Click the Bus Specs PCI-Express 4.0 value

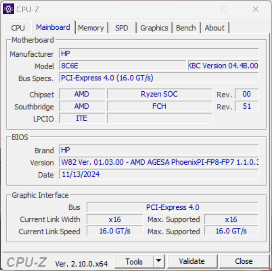click(x=159, y=78)
